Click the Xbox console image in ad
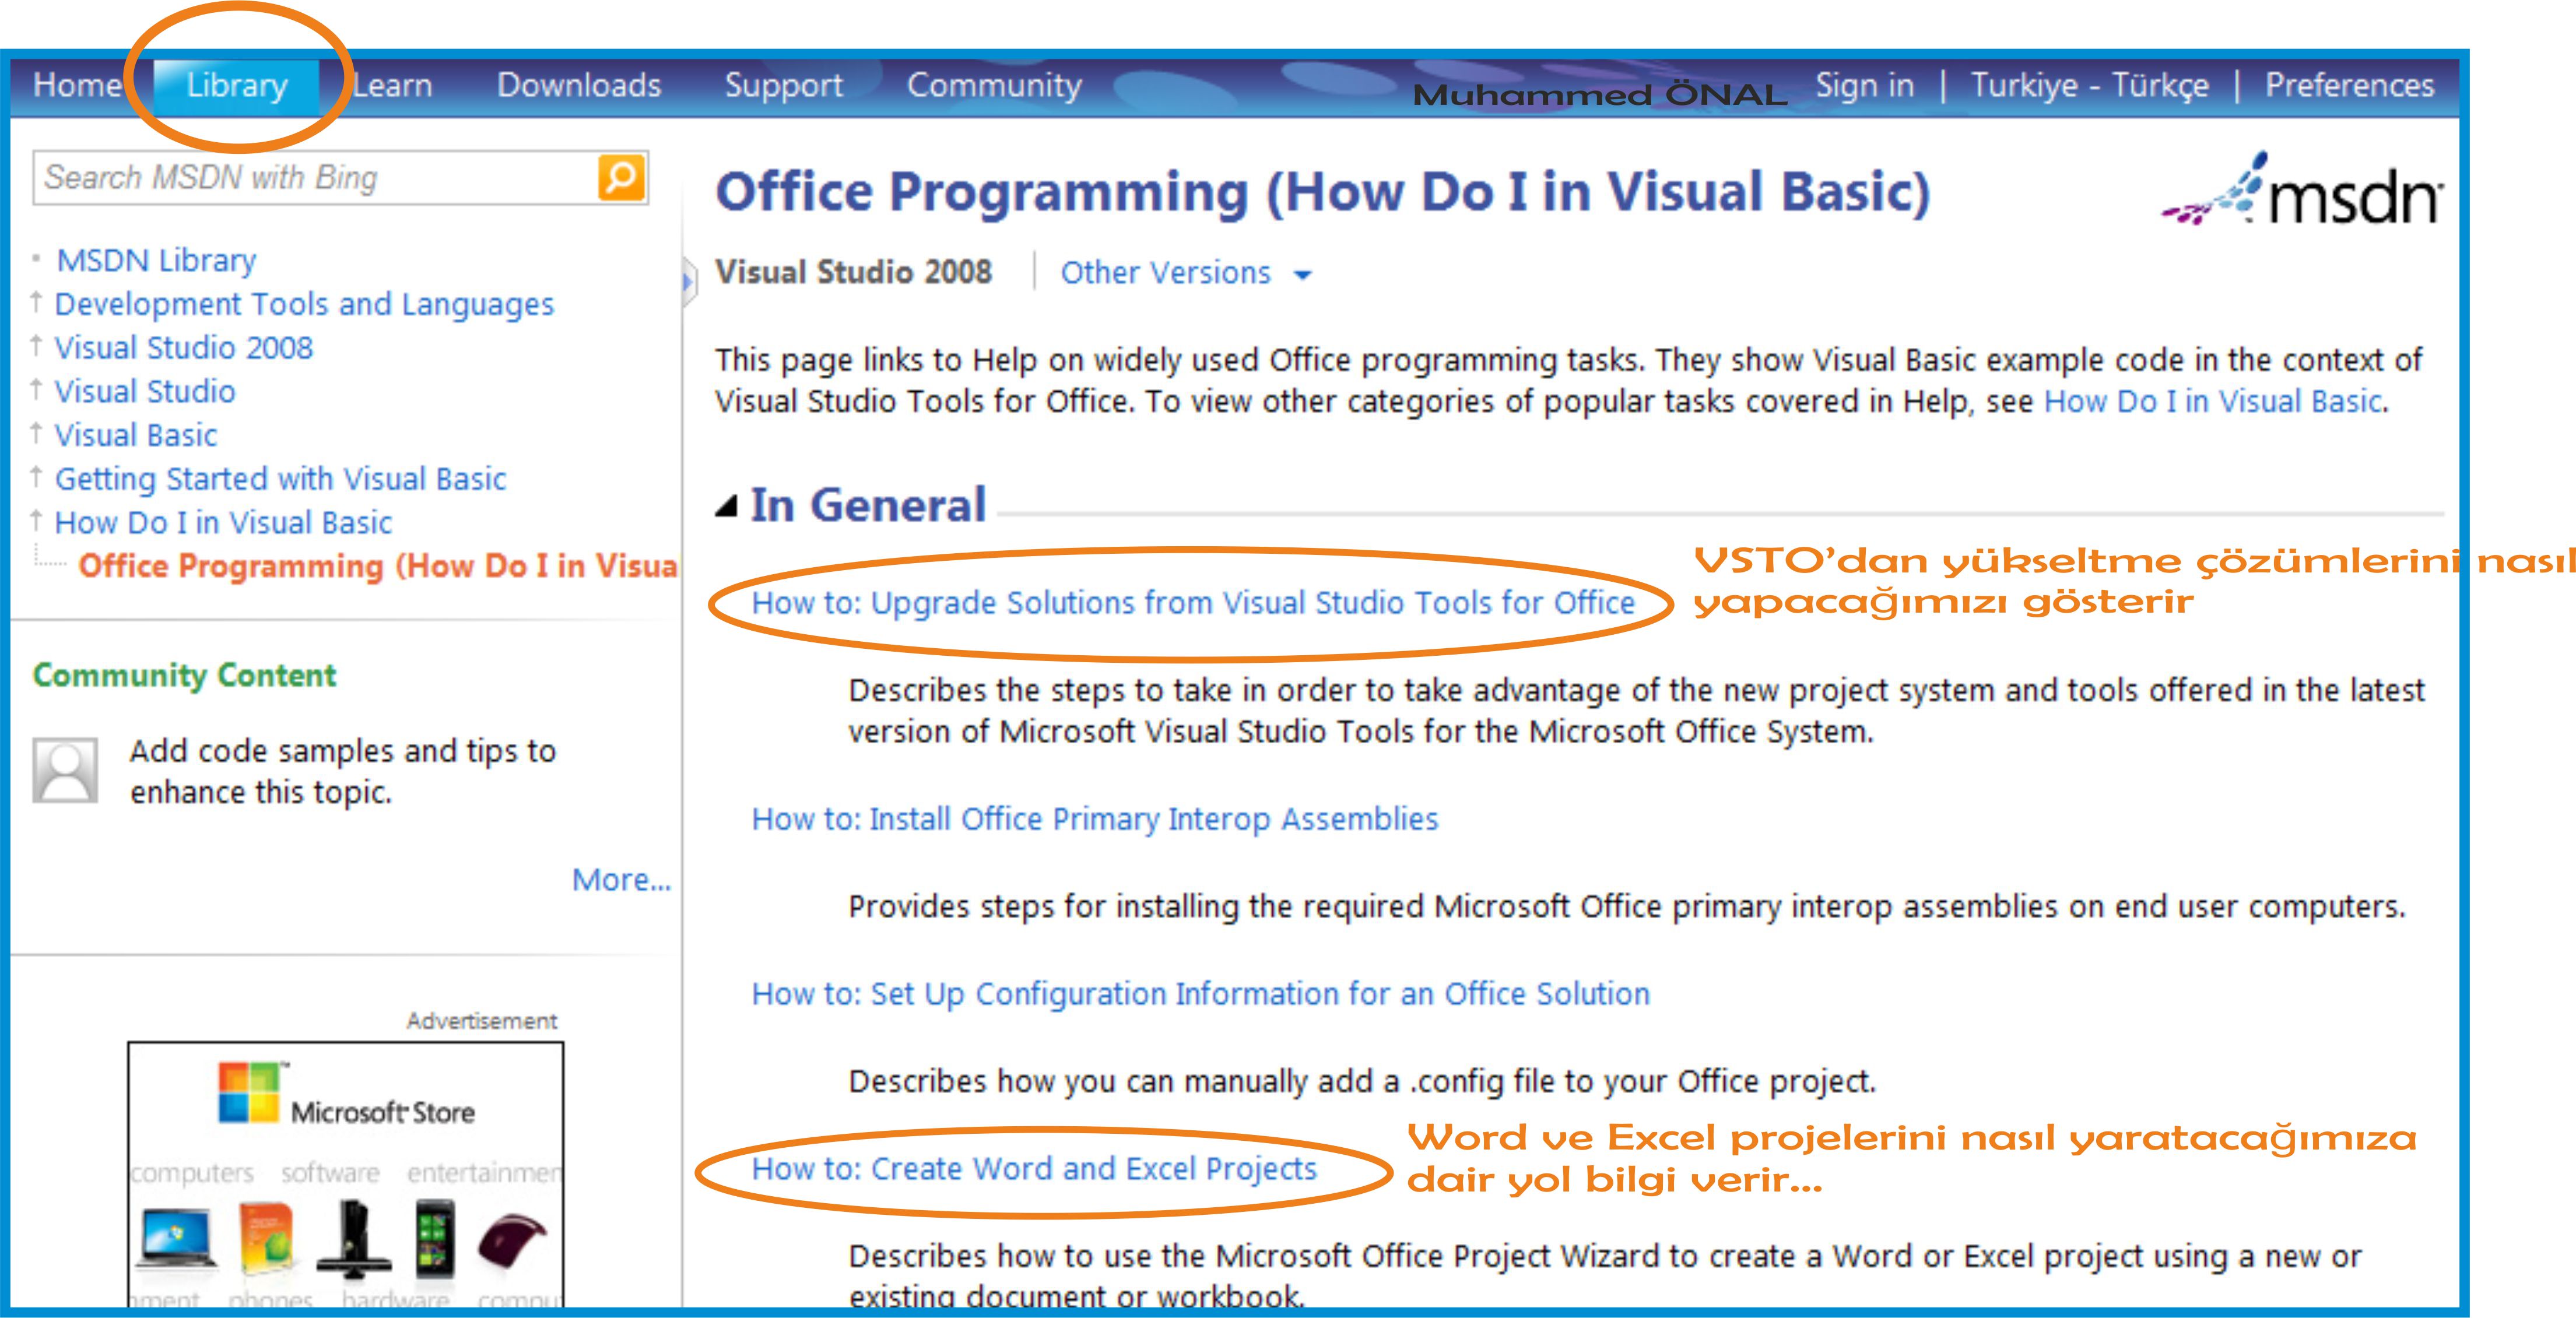 (x=353, y=1240)
